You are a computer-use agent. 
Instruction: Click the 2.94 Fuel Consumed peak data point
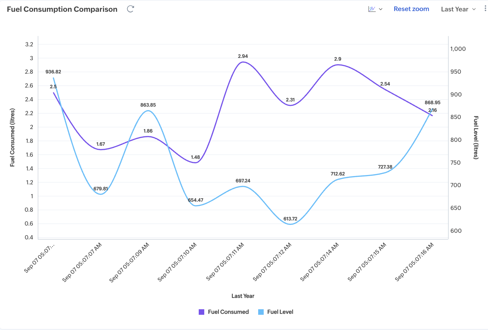pyautogui.click(x=243, y=62)
